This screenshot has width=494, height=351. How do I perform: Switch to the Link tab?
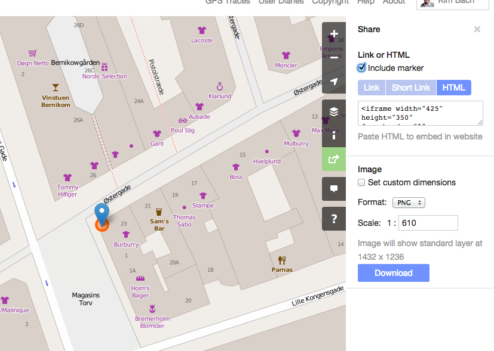coord(372,88)
